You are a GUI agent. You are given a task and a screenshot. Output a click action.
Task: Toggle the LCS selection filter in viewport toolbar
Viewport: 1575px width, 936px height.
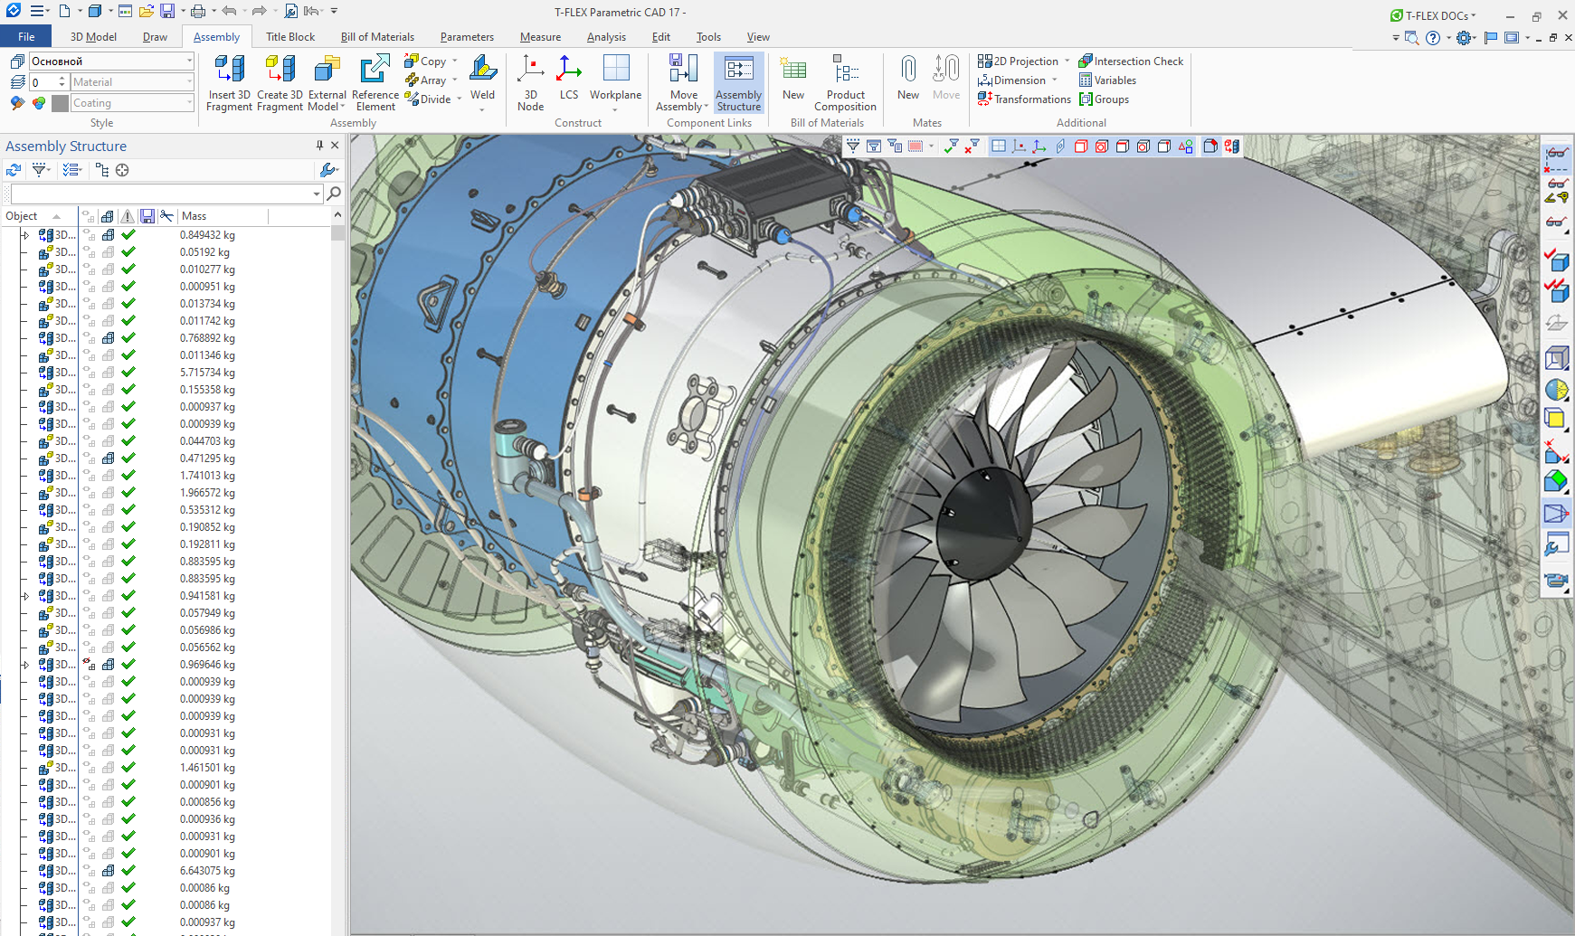[x=1039, y=146]
